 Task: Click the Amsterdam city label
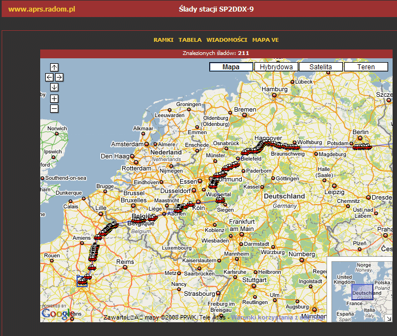[127, 144]
